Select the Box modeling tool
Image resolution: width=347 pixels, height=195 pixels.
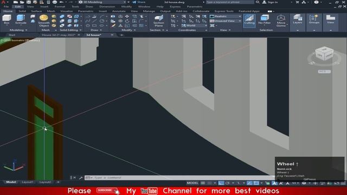pos(7,19)
